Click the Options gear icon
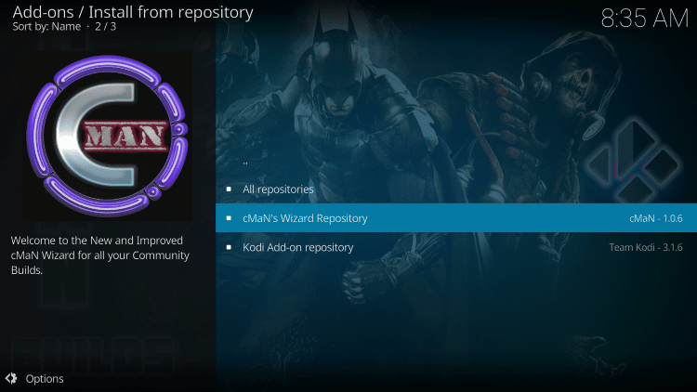 click(11, 378)
